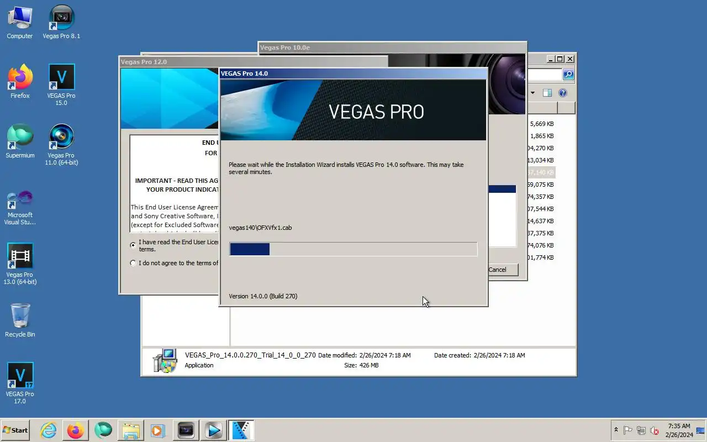The image size is (707, 442).
Task: Open Windows Explorer folder in taskbar
Action: point(131,430)
